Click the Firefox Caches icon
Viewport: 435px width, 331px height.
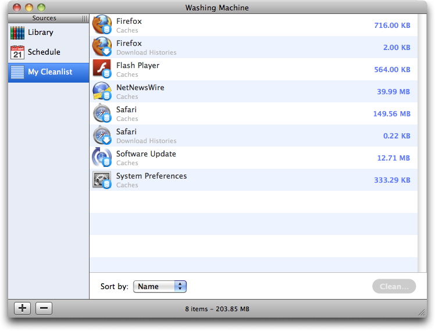pos(102,24)
